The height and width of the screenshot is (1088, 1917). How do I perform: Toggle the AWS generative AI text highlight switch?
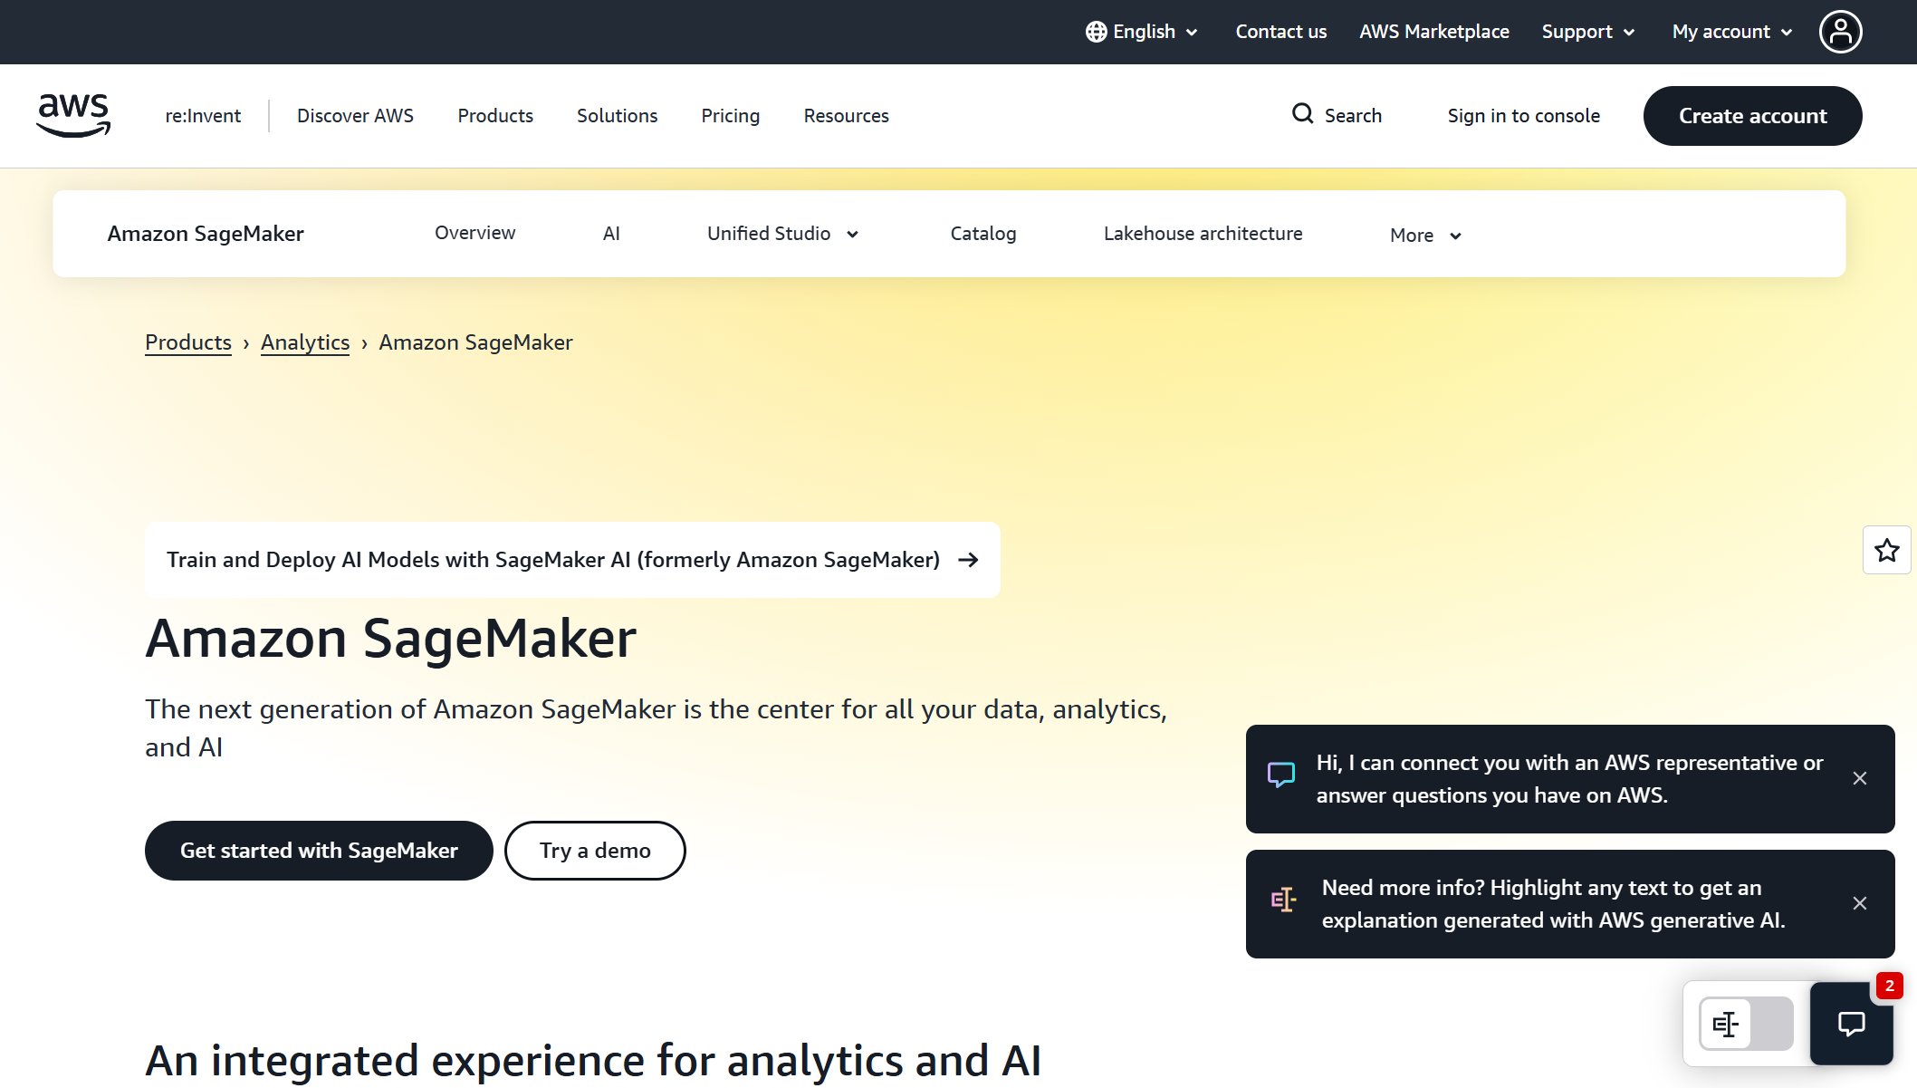(1744, 1024)
